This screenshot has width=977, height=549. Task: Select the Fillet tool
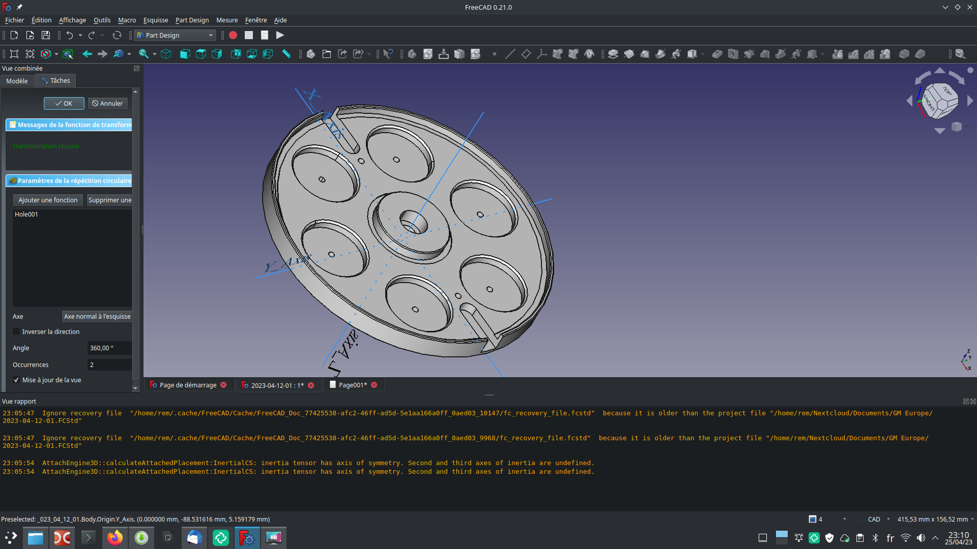[905, 53]
